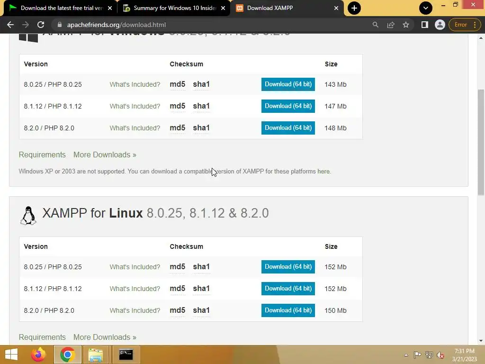Click the scrollbar down arrow
This screenshot has height=364, width=485.
(481, 341)
